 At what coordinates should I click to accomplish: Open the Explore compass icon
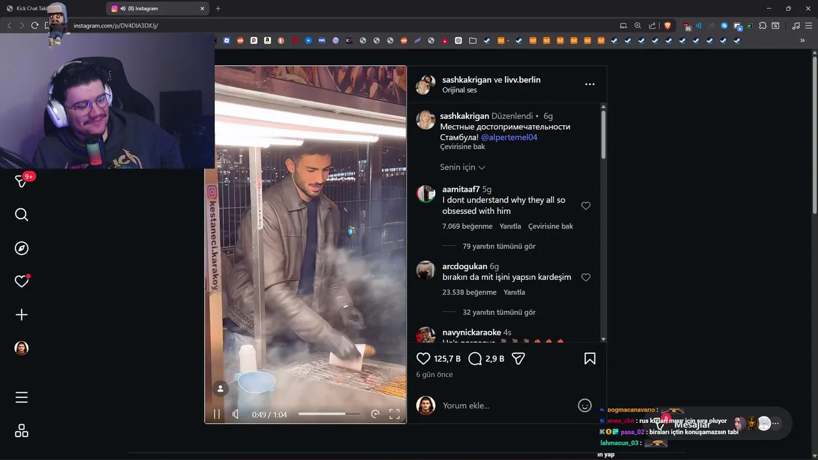(x=22, y=248)
